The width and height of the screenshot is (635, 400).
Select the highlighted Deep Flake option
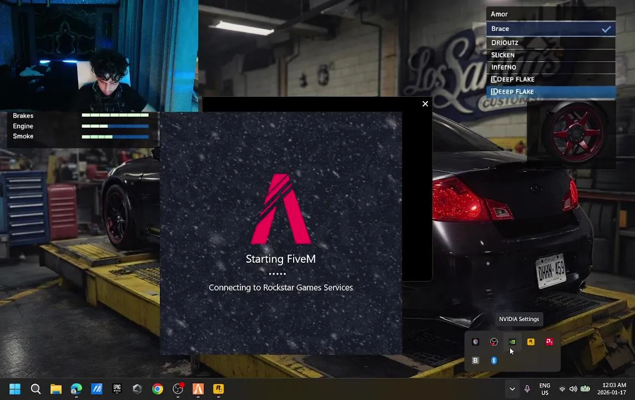pyautogui.click(x=551, y=92)
